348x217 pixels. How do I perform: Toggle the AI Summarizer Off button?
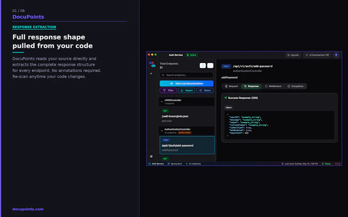pyautogui.click(x=317, y=55)
